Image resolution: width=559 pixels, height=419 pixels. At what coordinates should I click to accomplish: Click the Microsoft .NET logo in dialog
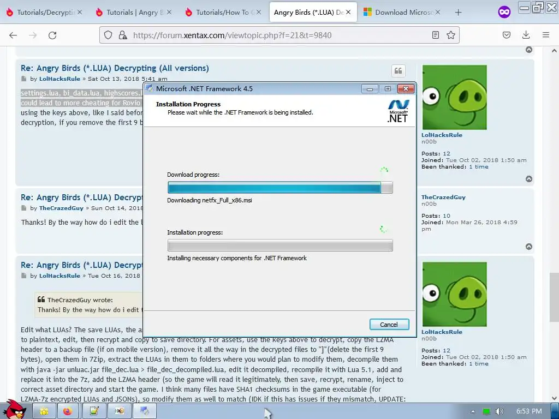398,111
